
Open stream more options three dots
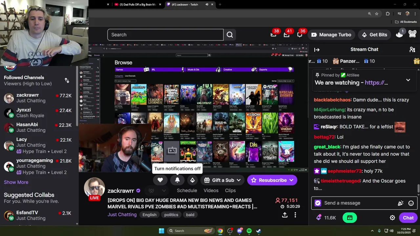tap(295, 215)
